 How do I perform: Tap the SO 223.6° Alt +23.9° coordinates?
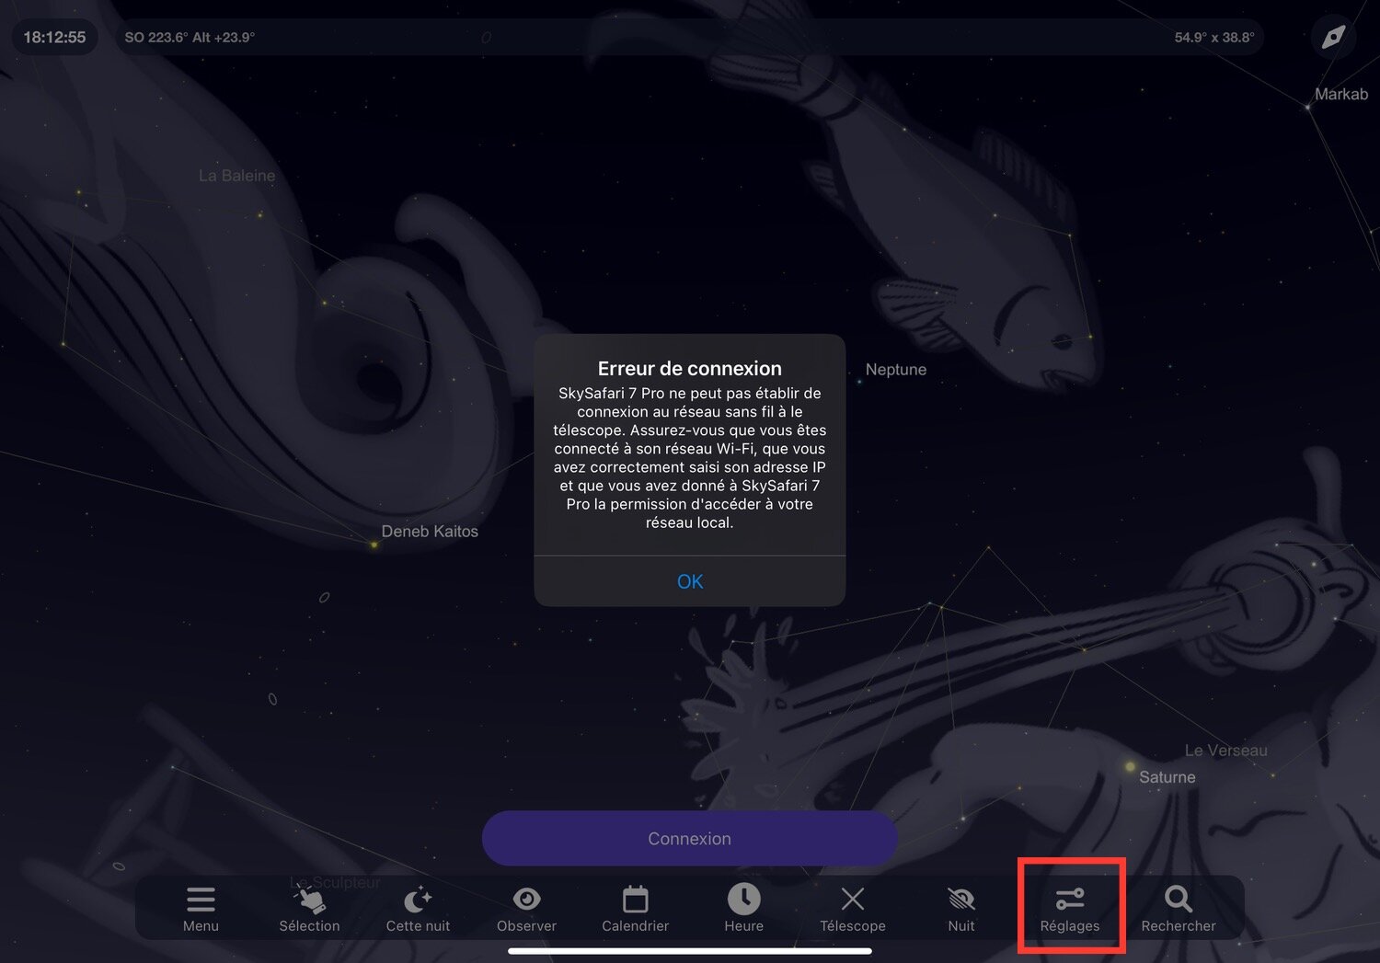coord(190,38)
